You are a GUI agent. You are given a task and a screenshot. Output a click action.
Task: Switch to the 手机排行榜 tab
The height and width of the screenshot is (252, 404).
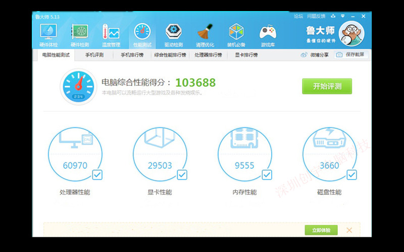pos(132,55)
